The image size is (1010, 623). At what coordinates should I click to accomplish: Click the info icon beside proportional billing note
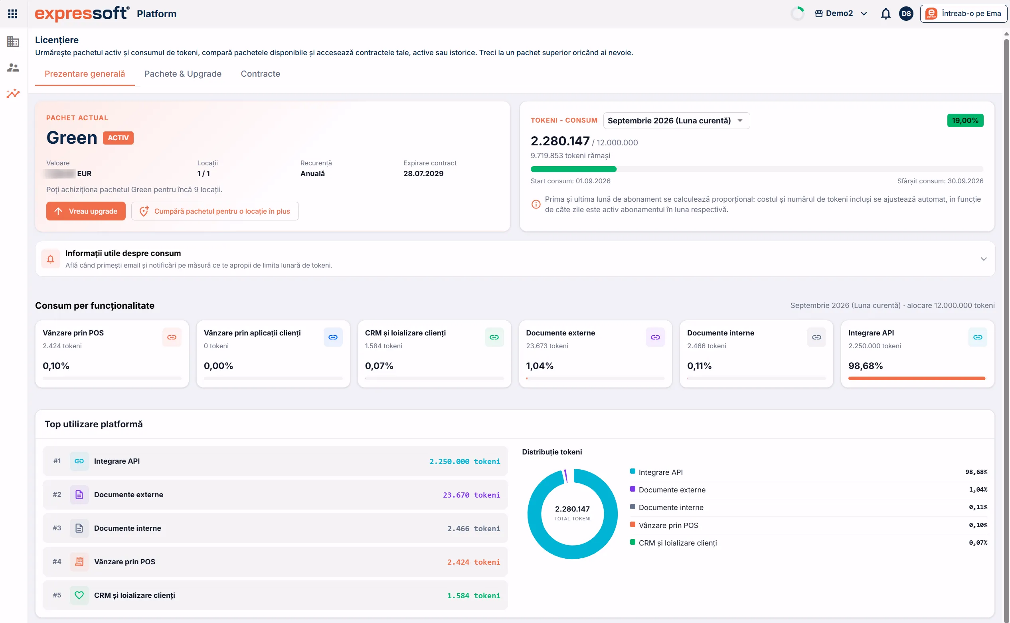coord(536,204)
